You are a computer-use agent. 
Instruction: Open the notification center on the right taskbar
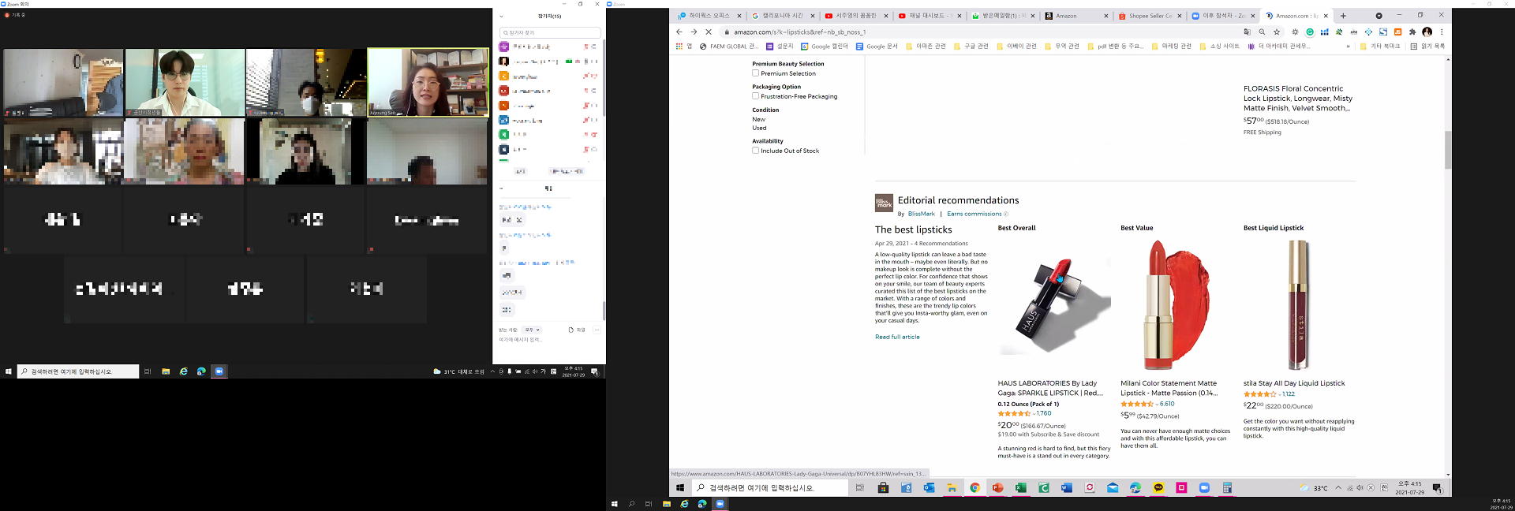click(1437, 488)
